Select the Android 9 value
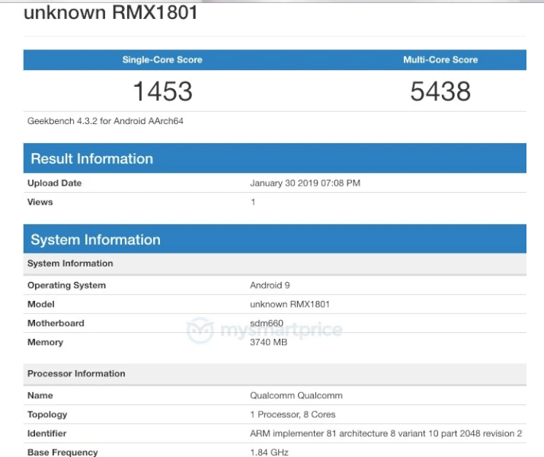The image size is (544, 457). (270, 285)
